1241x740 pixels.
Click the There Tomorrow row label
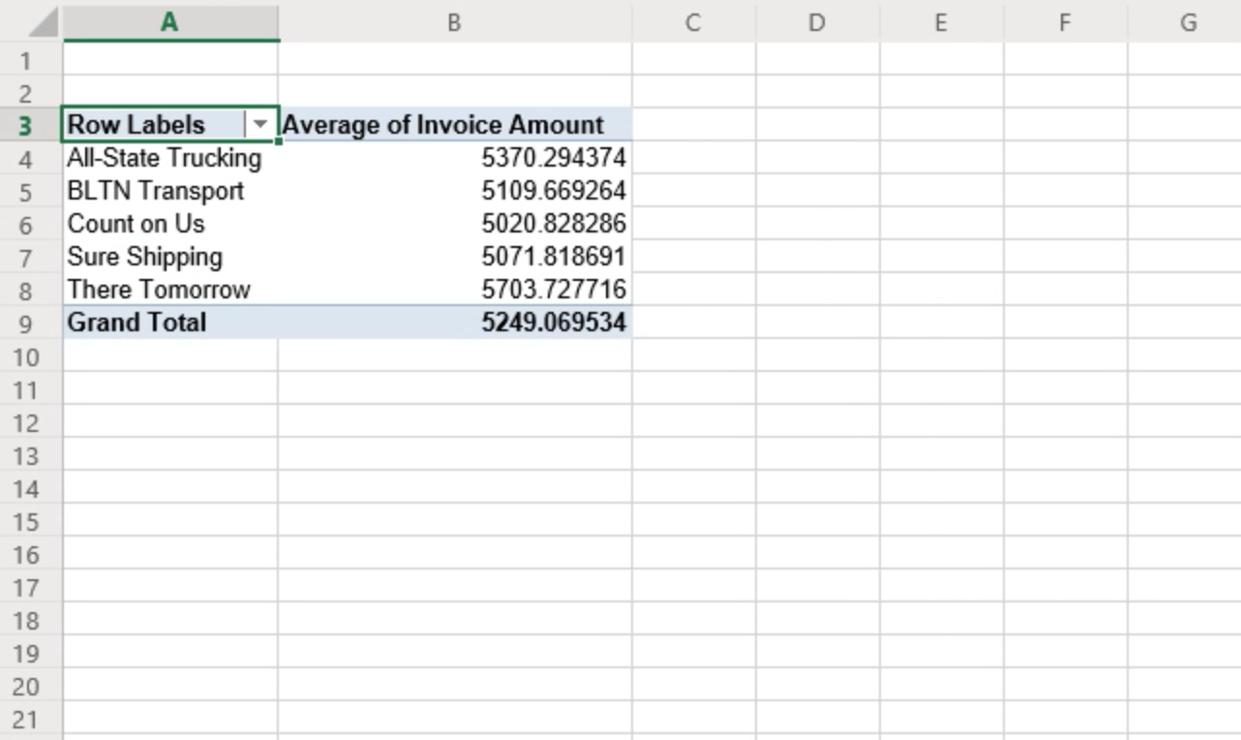[159, 290]
